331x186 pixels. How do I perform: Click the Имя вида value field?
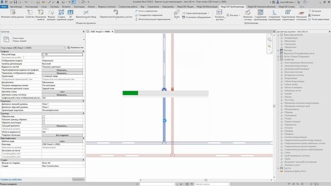tap(62, 144)
